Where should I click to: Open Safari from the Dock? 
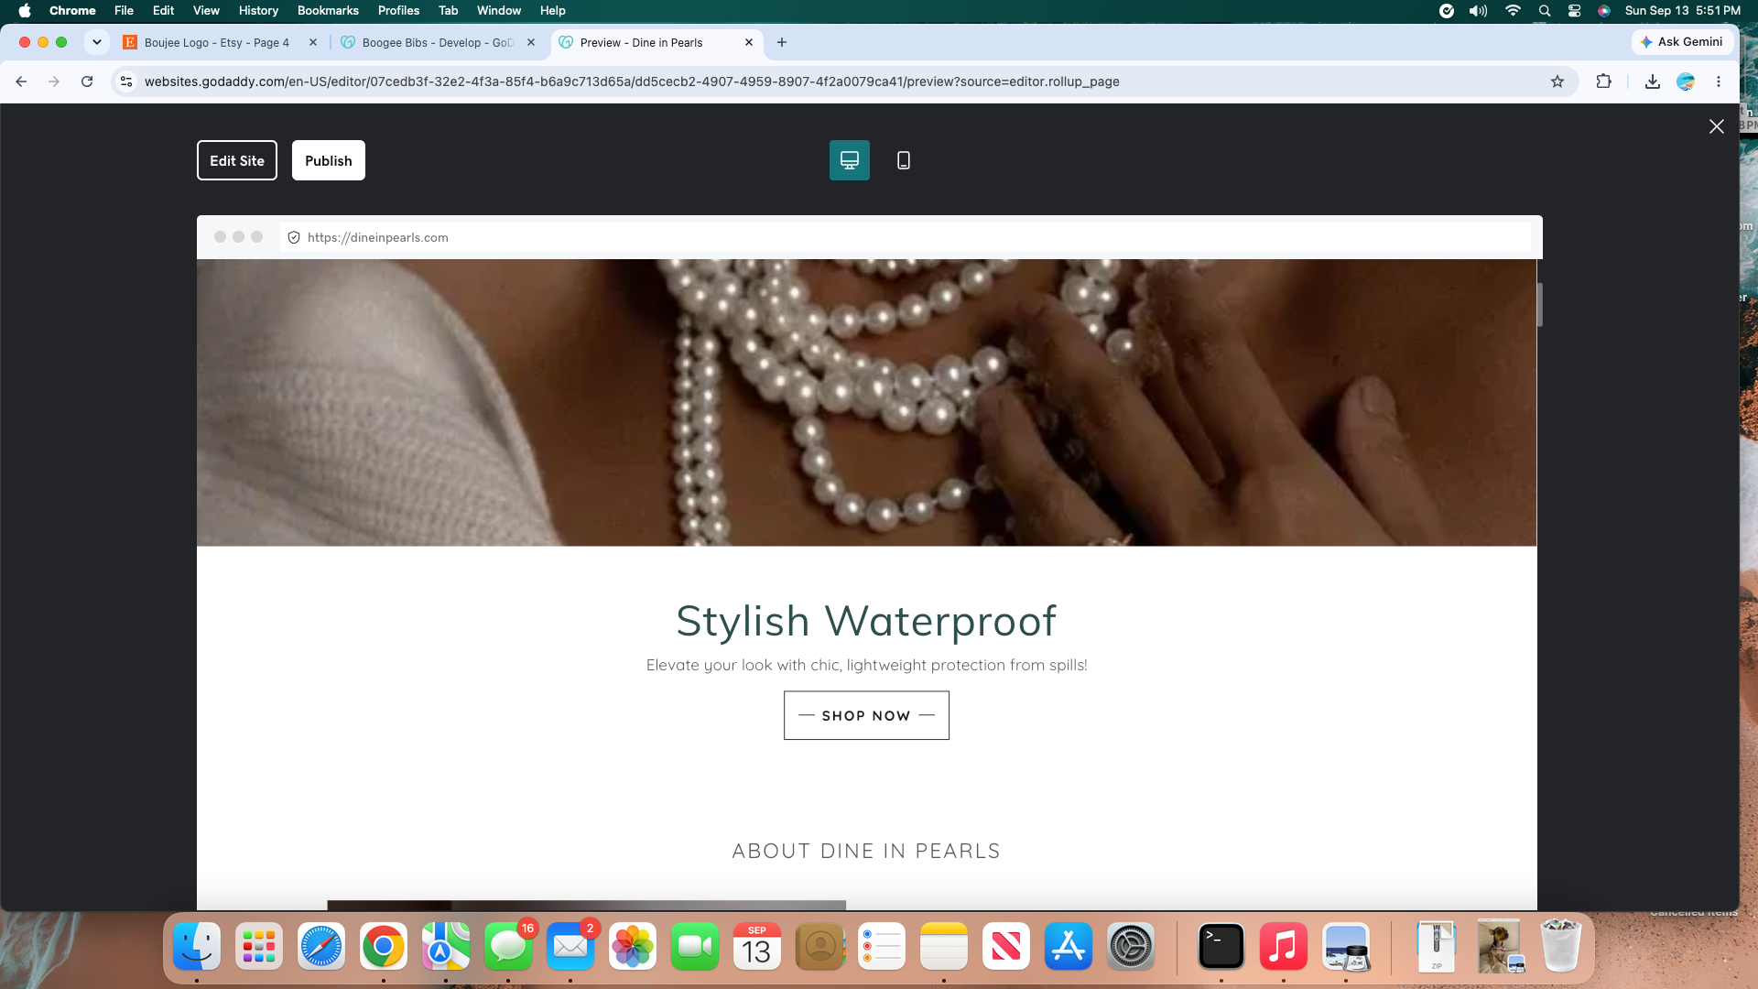321,946
